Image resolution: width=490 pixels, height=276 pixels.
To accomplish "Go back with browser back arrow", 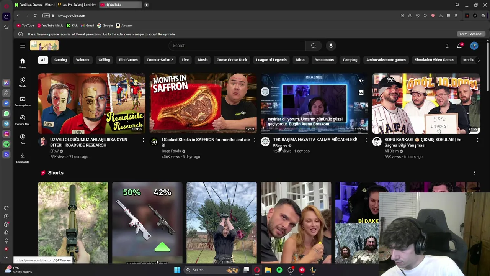I will (x=18, y=16).
